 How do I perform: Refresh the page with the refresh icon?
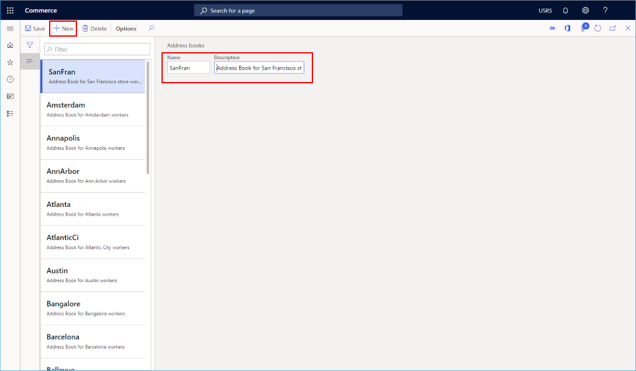click(x=597, y=28)
